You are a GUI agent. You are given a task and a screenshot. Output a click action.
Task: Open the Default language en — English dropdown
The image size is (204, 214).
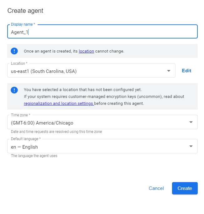tap(102, 146)
